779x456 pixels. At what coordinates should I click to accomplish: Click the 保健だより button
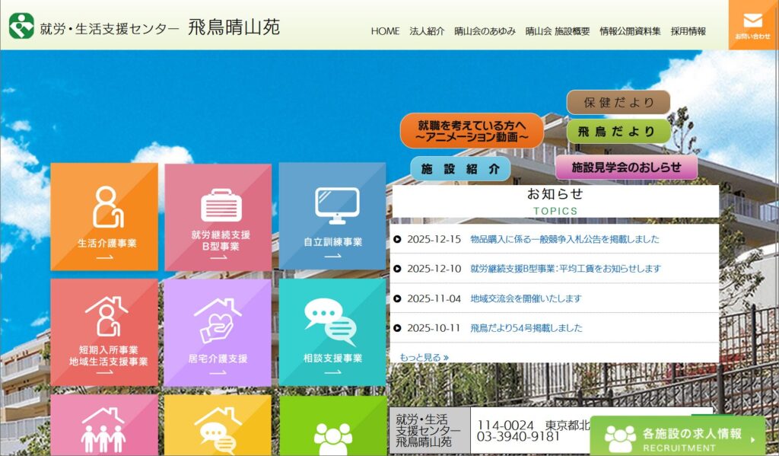tap(618, 103)
